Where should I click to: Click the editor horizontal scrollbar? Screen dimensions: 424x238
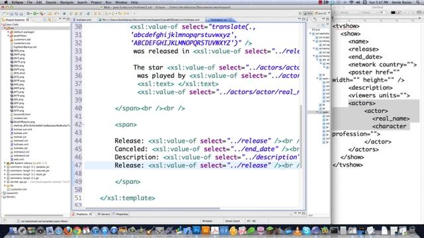coord(153,208)
